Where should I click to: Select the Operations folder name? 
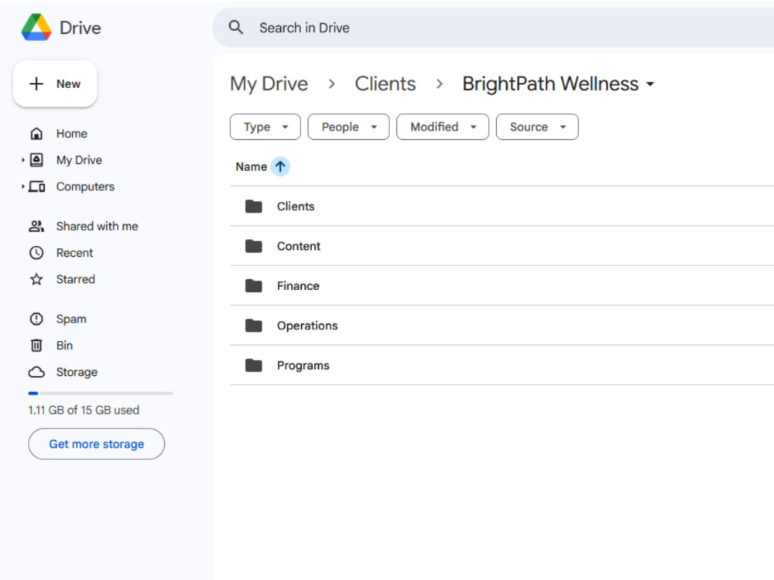(307, 326)
